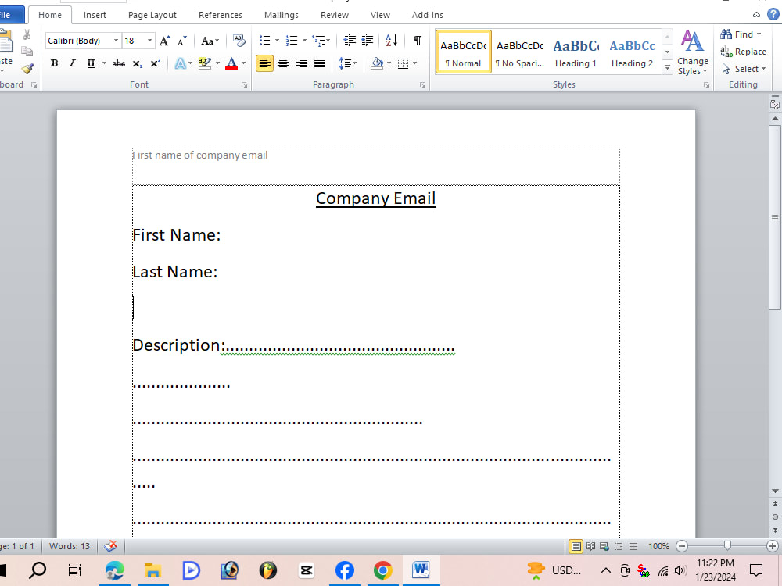Open Paragraph dialog launcher
The image size is (782, 586).
tap(422, 85)
